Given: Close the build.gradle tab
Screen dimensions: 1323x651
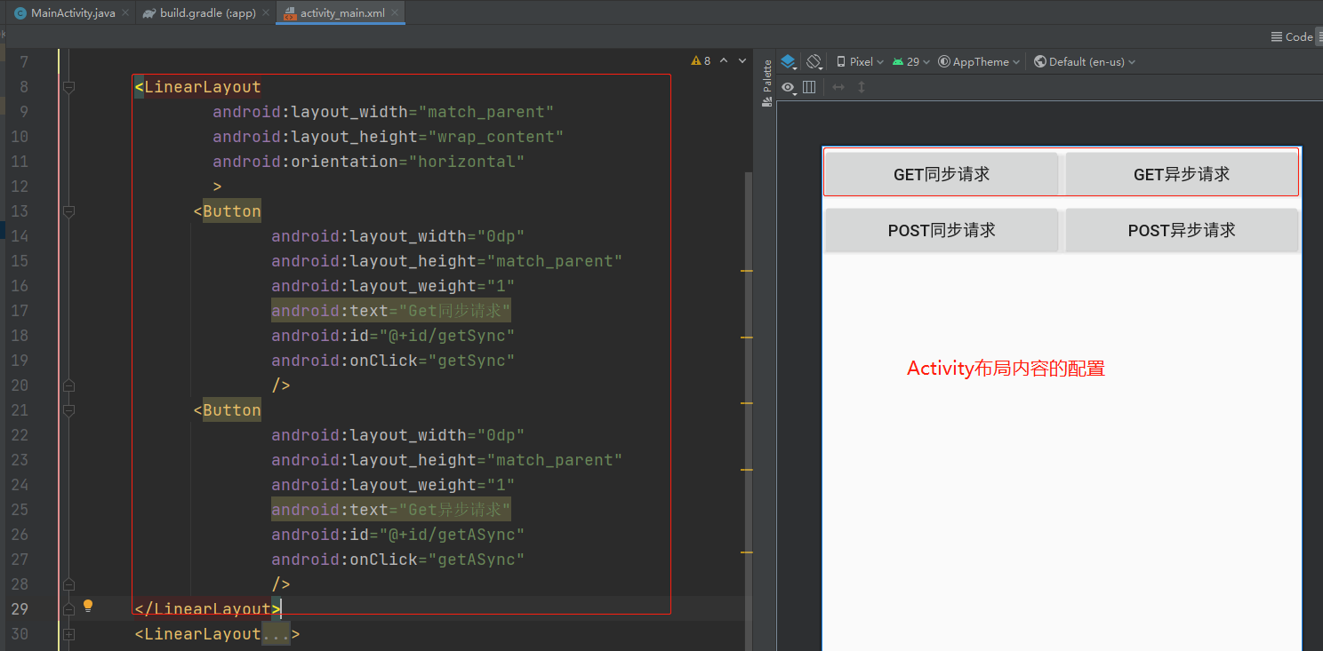Looking at the screenshot, I should click(268, 13).
